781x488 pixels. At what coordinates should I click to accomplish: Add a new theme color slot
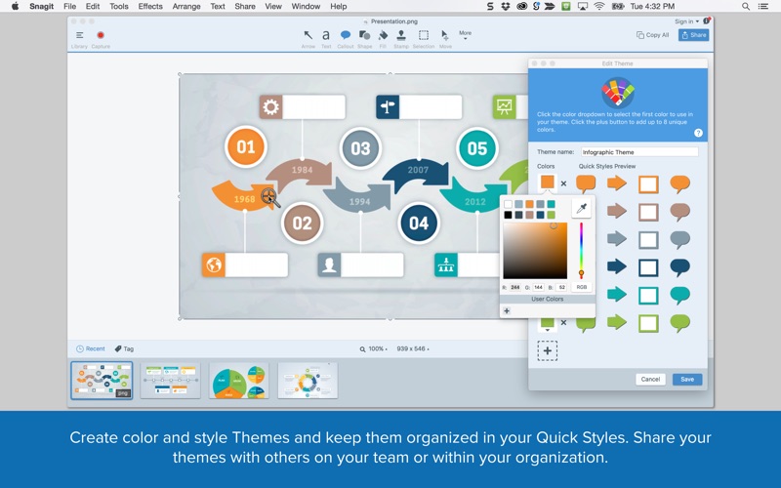[548, 350]
